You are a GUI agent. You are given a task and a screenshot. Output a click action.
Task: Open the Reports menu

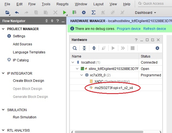tap(62, 4)
